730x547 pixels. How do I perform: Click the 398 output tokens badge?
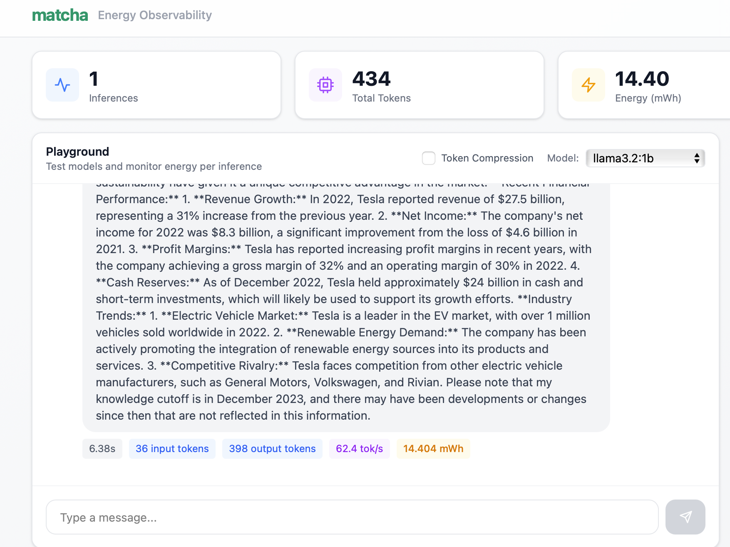(272, 449)
